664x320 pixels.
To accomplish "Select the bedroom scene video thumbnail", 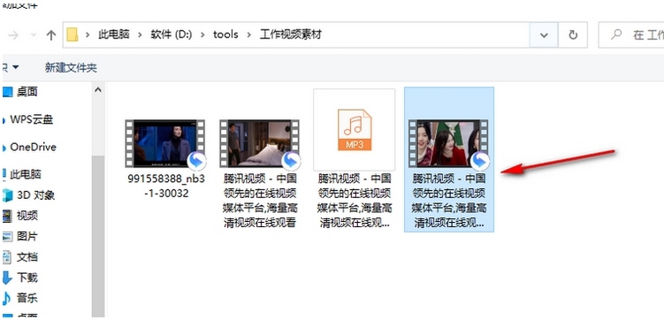I will 259,143.
